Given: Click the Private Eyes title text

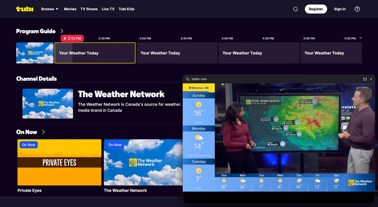Looking at the screenshot, I should [x=29, y=190].
